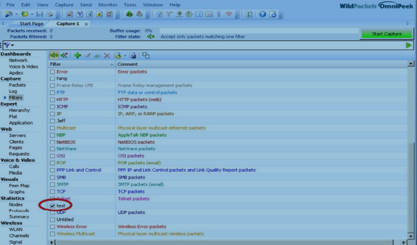Open the Network dashboard
This screenshot has width=417, height=245.
18,60
